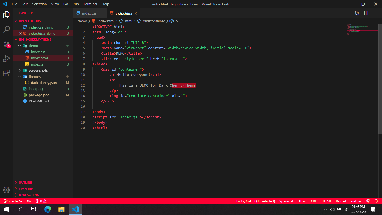
Task: Click the VS Code logo in title bar
Action: coord(5,4)
